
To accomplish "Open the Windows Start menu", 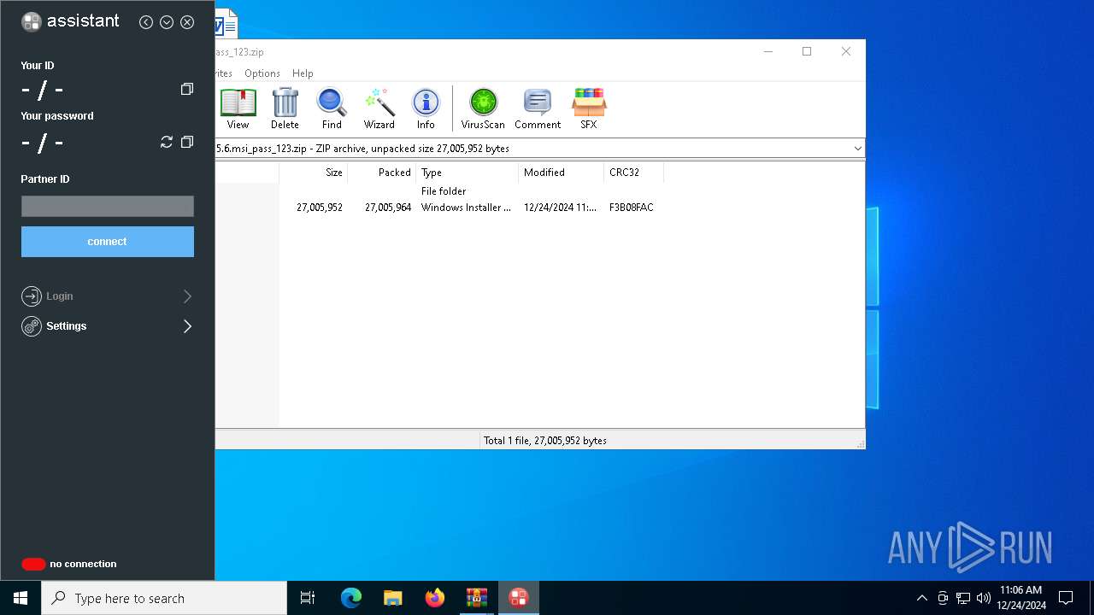I will [x=21, y=598].
